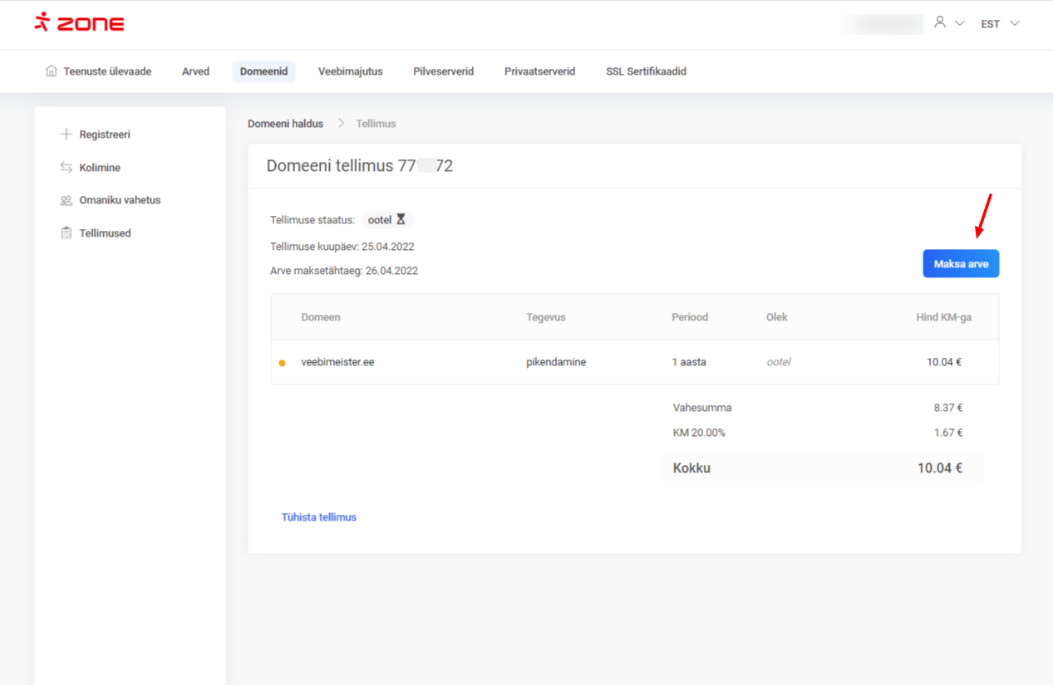Open the Pilveserverid tab
Image resolution: width=1053 pixels, height=685 pixels.
pos(443,71)
